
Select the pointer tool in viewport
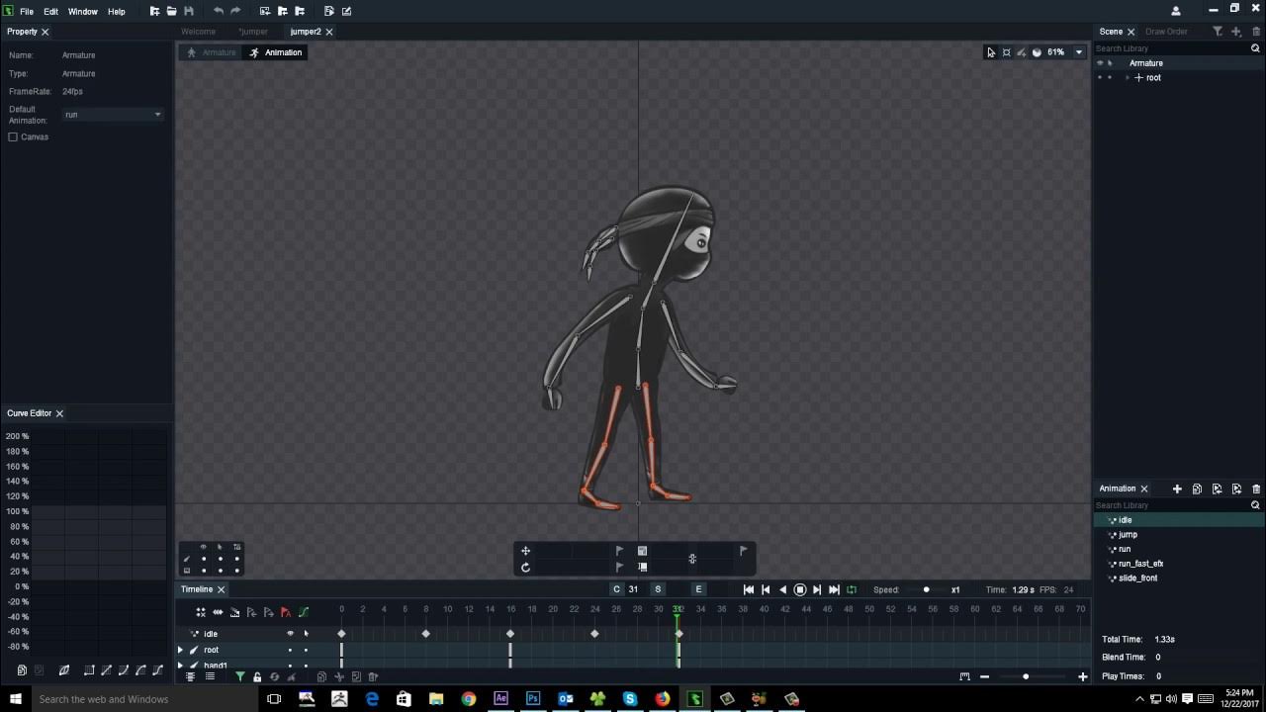990,52
